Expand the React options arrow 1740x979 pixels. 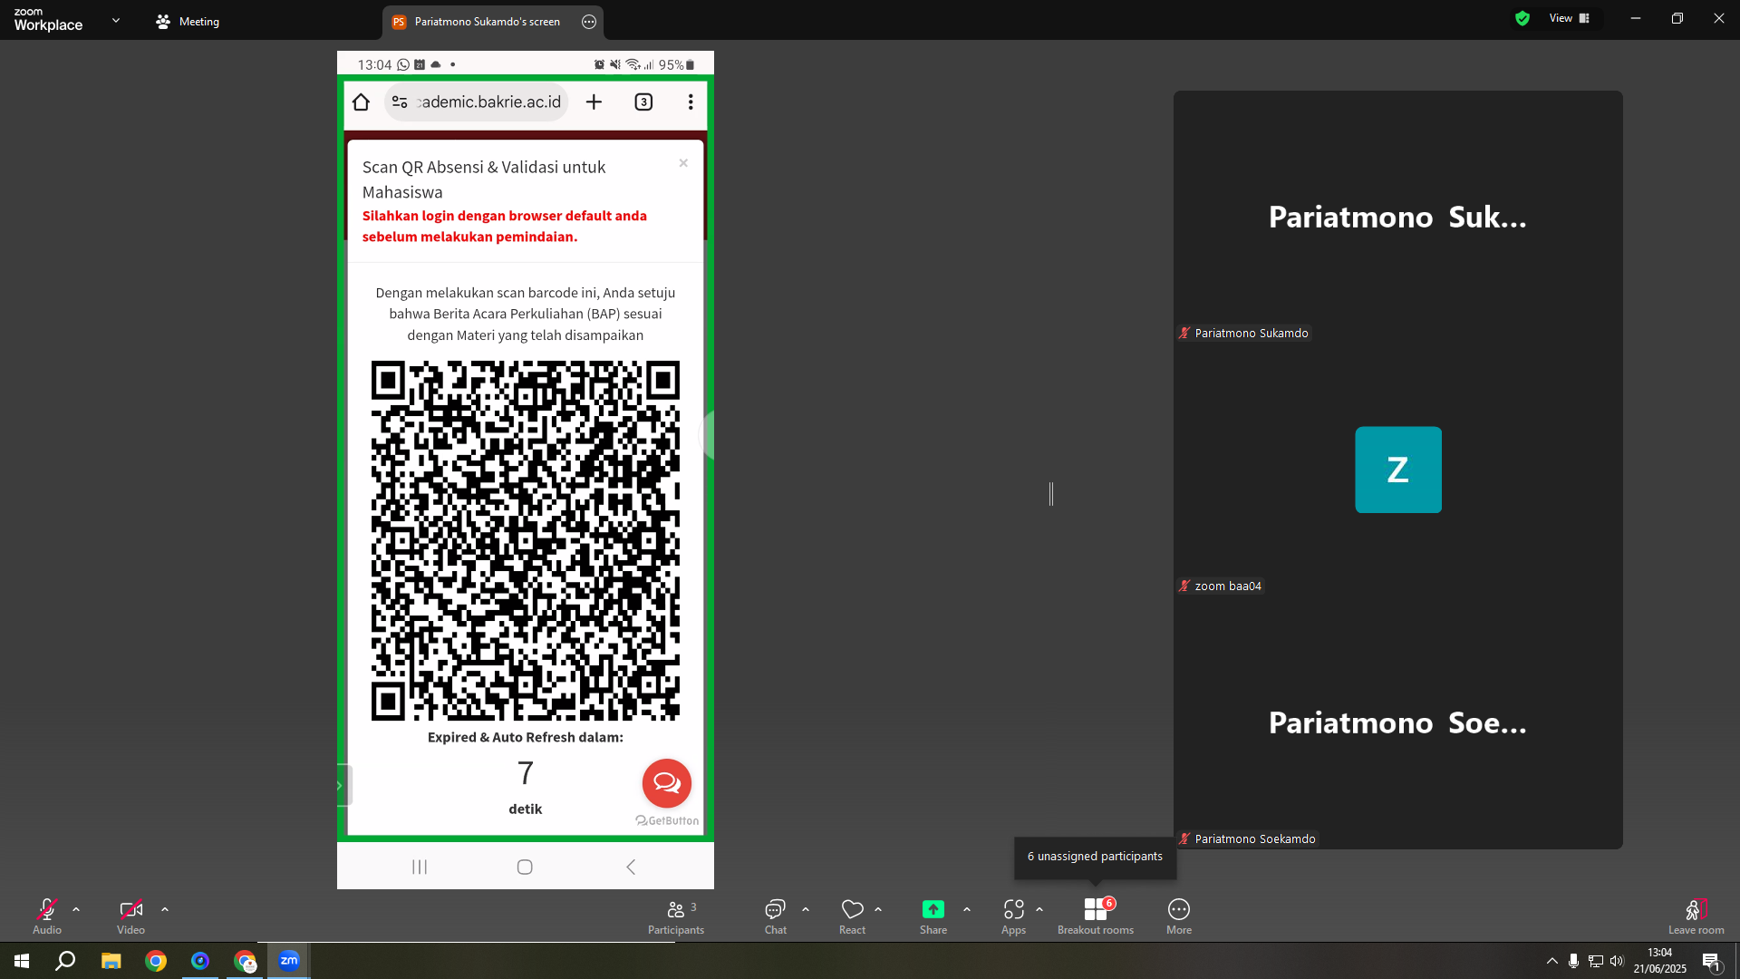[878, 909]
